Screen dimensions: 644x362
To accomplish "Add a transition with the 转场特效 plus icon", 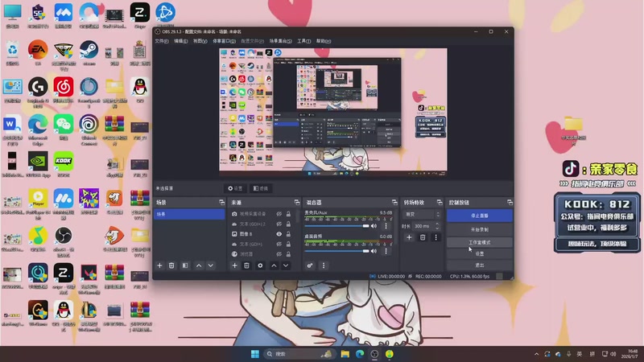I will (409, 237).
